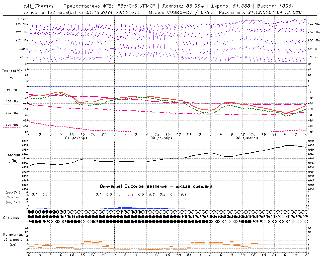Screen dimensions: 321x257
Task: Click the (мм/3ч.) precipitation unit label
Action: [13, 192]
